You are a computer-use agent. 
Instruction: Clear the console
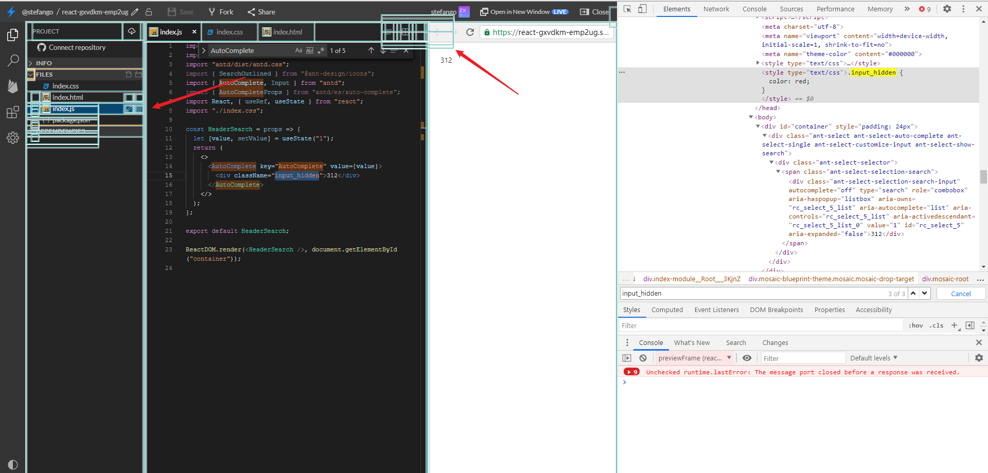[643, 358]
